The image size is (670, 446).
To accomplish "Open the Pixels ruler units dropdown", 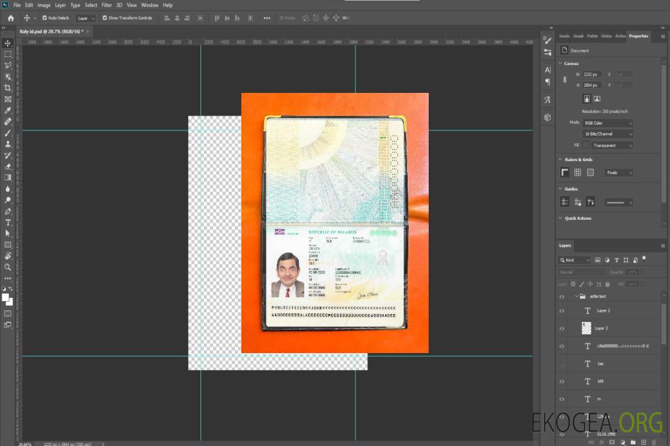I will pyautogui.click(x=619, y=173).
